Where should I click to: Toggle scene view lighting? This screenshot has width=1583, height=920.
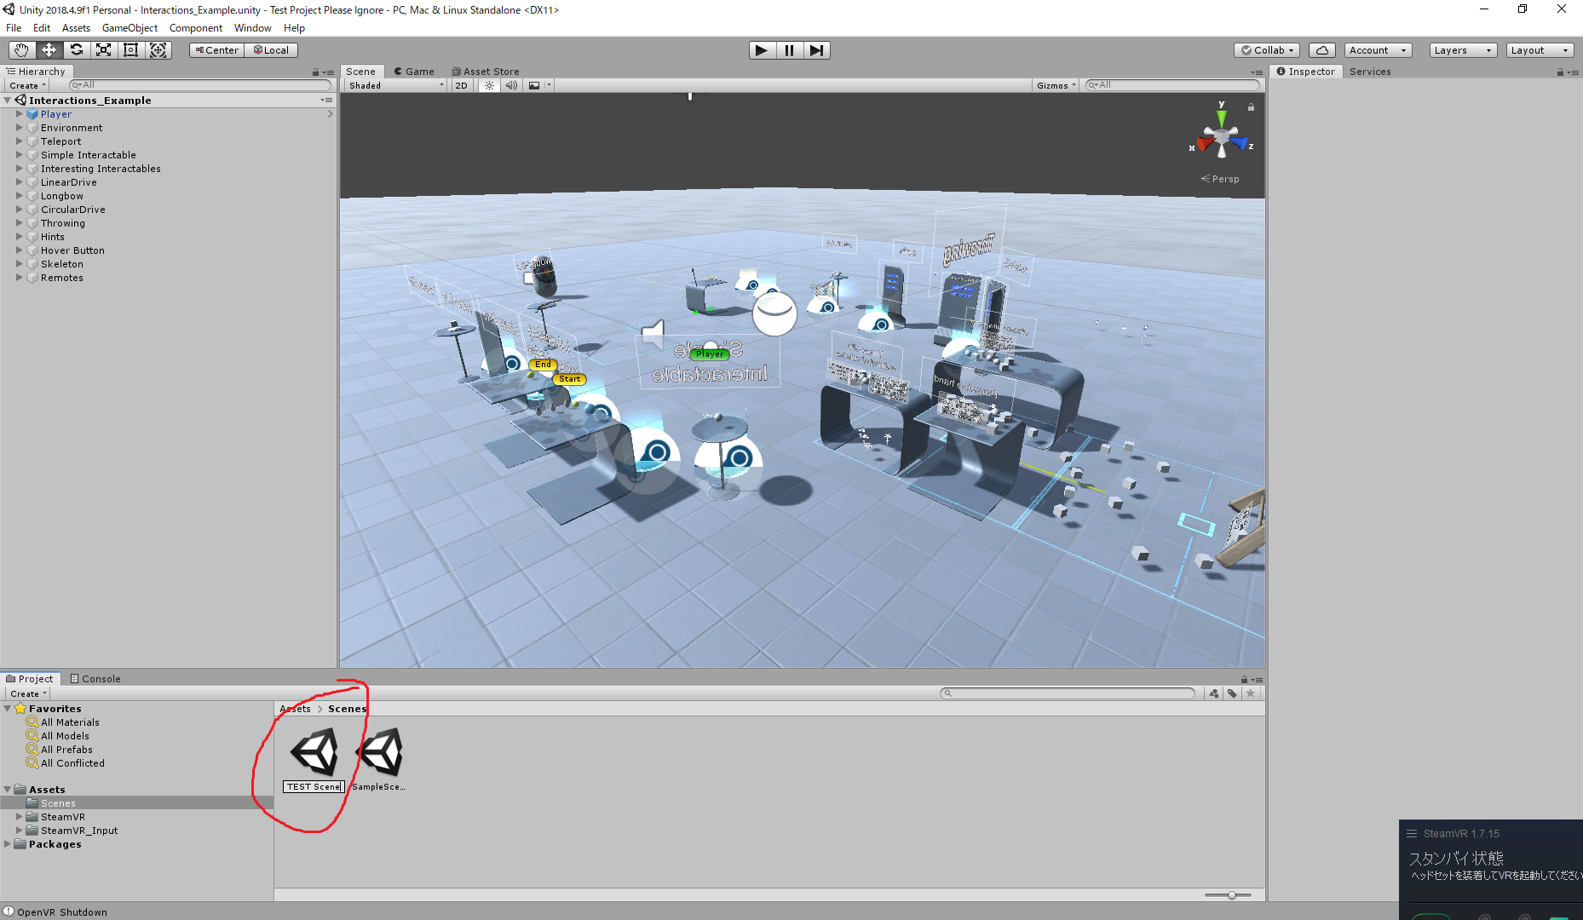point(488,85)
